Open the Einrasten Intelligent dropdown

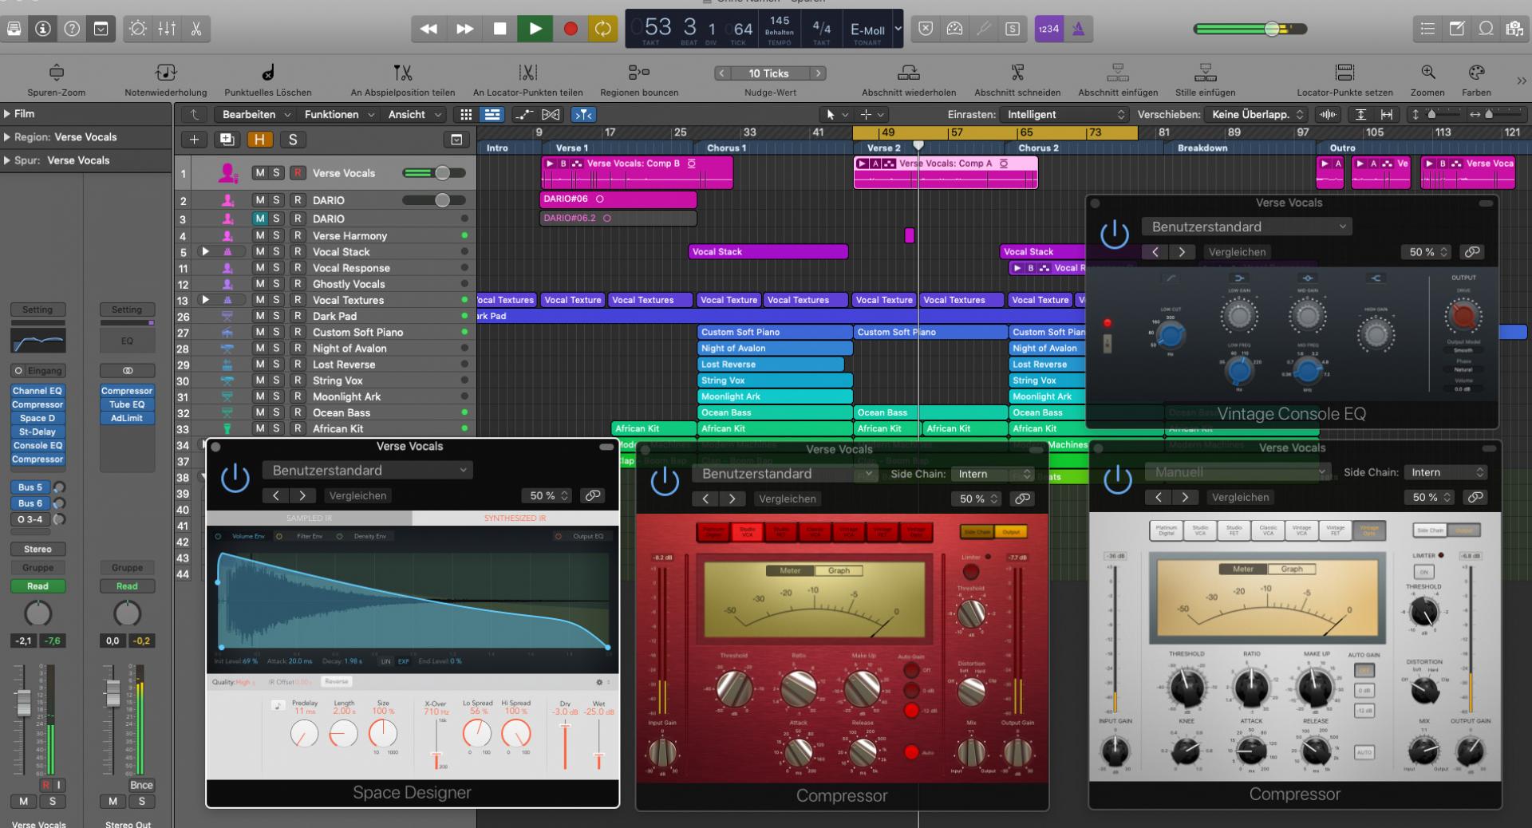[x=1064, y=114]
